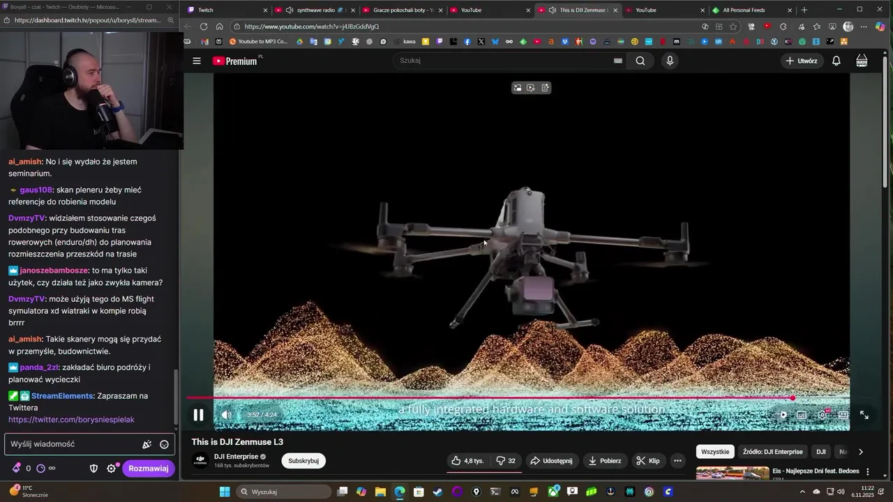Go to browser home page icon
This screenshot has width=893, height=502.
[x=219, y=26]
